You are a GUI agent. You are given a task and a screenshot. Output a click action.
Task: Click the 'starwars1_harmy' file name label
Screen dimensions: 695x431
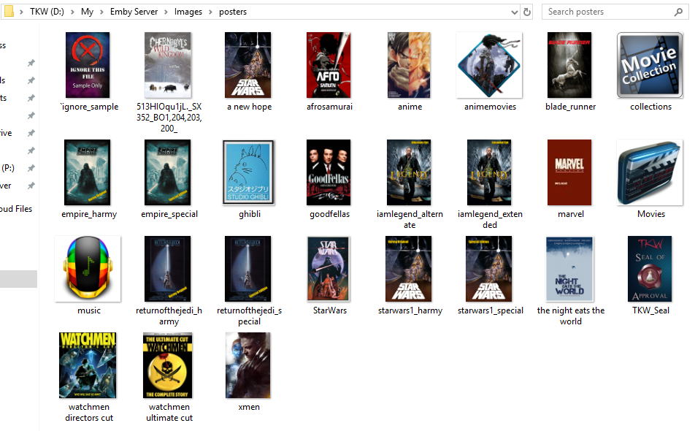(x=410, y=310)
